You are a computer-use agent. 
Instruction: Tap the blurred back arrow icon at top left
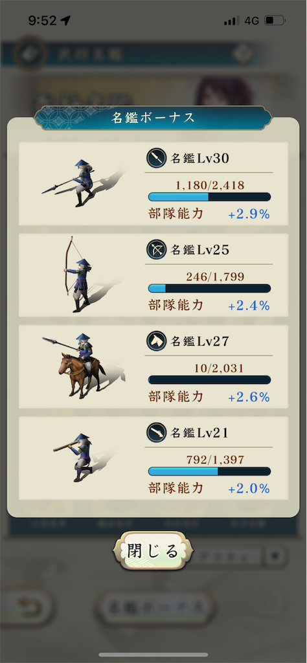coord(30,54)
